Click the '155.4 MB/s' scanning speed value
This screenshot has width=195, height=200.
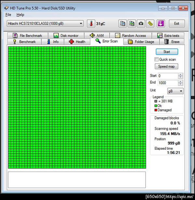tap(170, 134)
